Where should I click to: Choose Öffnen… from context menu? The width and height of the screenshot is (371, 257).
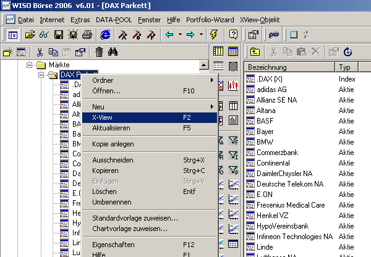[x=150, y=91]
